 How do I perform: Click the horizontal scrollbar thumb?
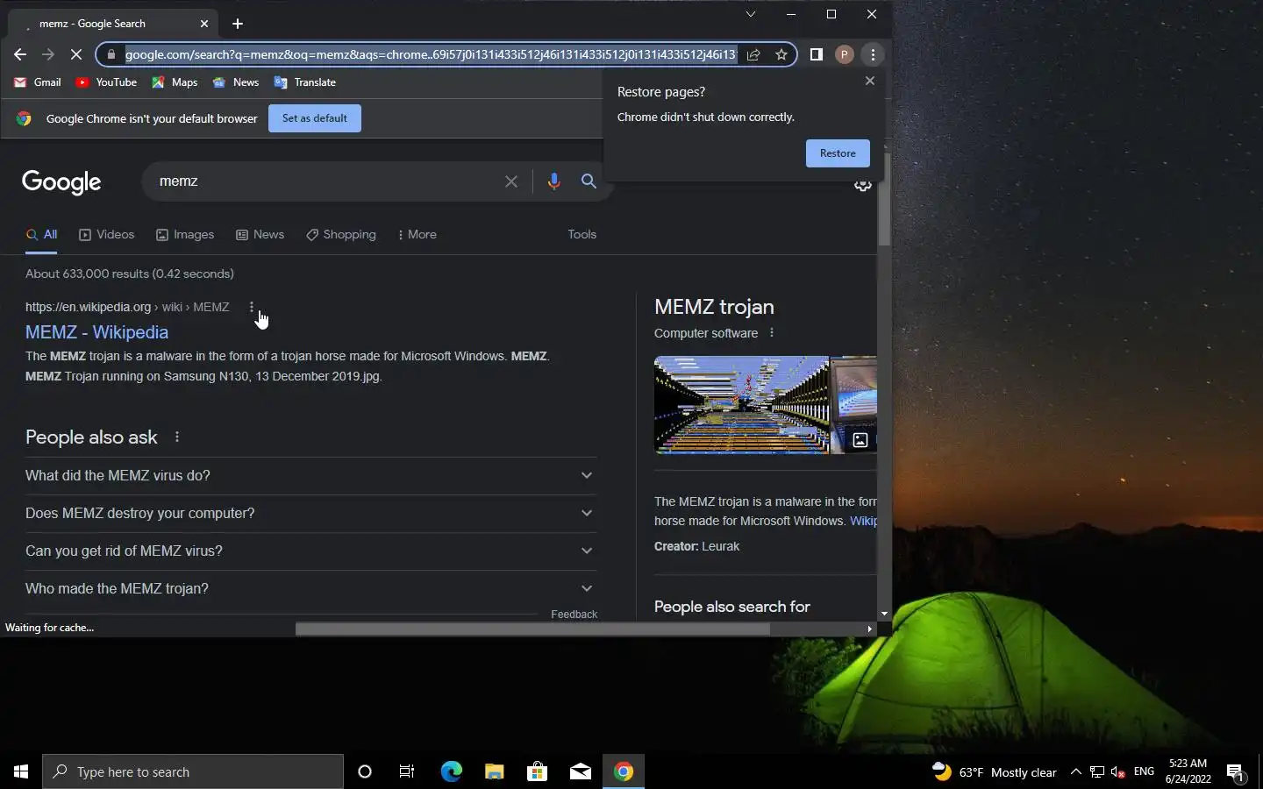532,629
